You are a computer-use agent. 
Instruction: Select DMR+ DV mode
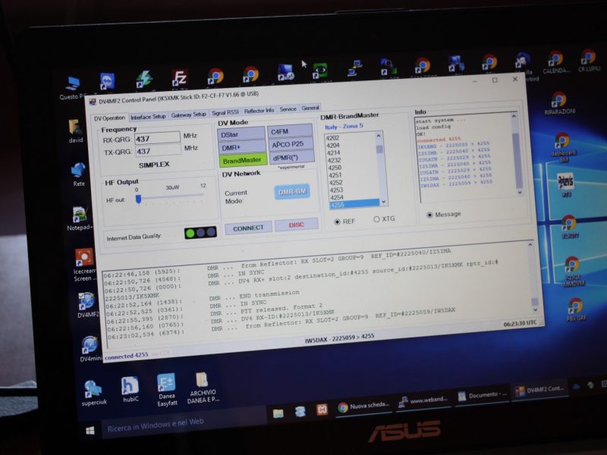point(241,147)
